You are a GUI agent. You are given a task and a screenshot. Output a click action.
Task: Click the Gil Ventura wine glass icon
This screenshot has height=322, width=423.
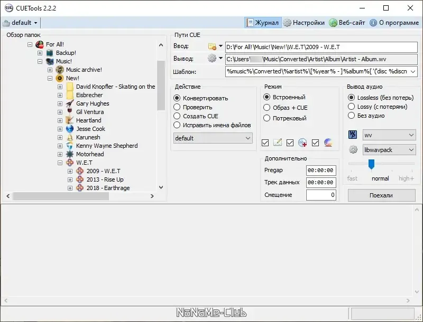click(70, 112)
